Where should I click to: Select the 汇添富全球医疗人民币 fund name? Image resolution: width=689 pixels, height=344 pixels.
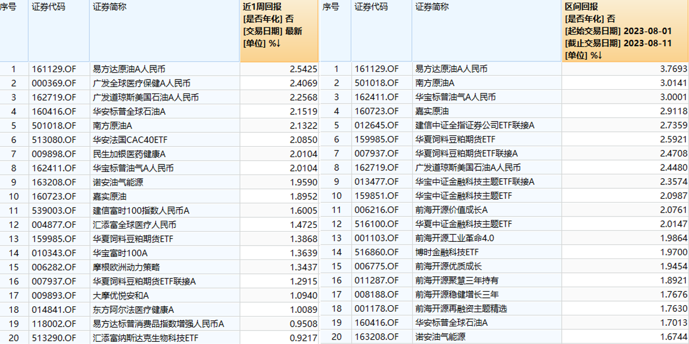134,225
